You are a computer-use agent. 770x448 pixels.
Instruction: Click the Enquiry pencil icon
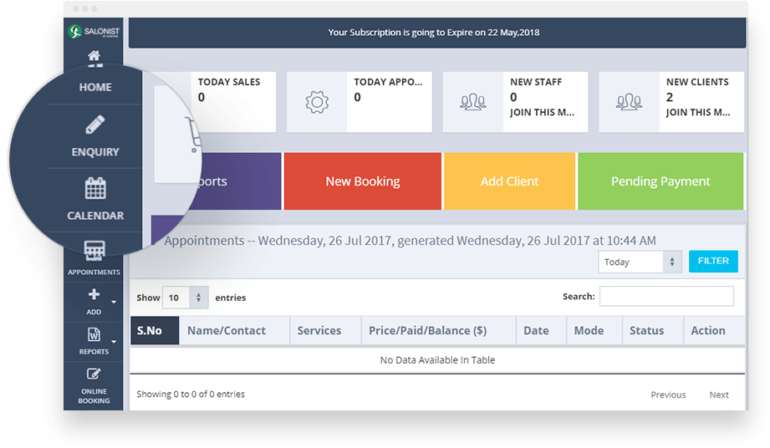click(95, 125)
